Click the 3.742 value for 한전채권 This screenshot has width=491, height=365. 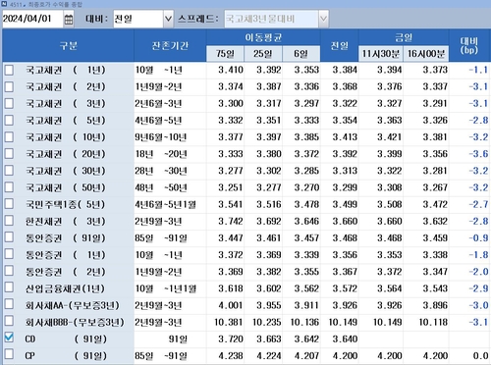coord(231,221)
